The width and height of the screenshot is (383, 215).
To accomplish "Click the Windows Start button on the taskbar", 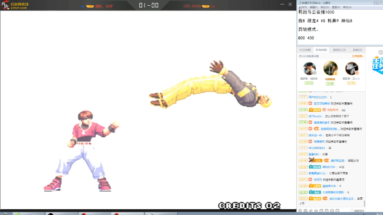I will pyautogui.click(x=5, y=214).
